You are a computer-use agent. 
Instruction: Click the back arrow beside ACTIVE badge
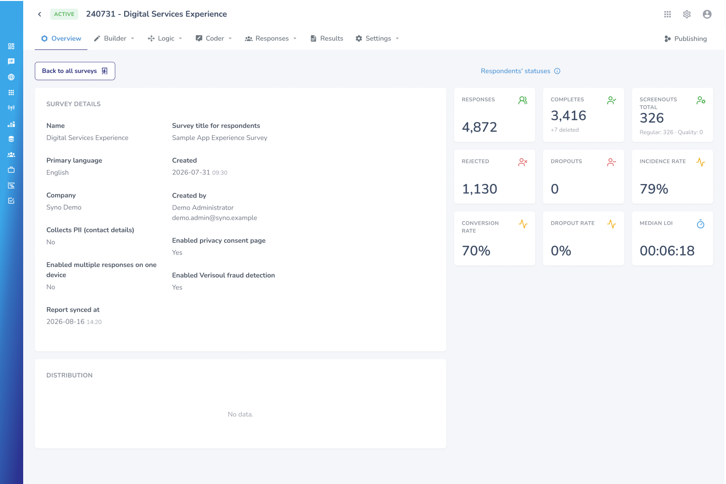[x=40, y=14]
